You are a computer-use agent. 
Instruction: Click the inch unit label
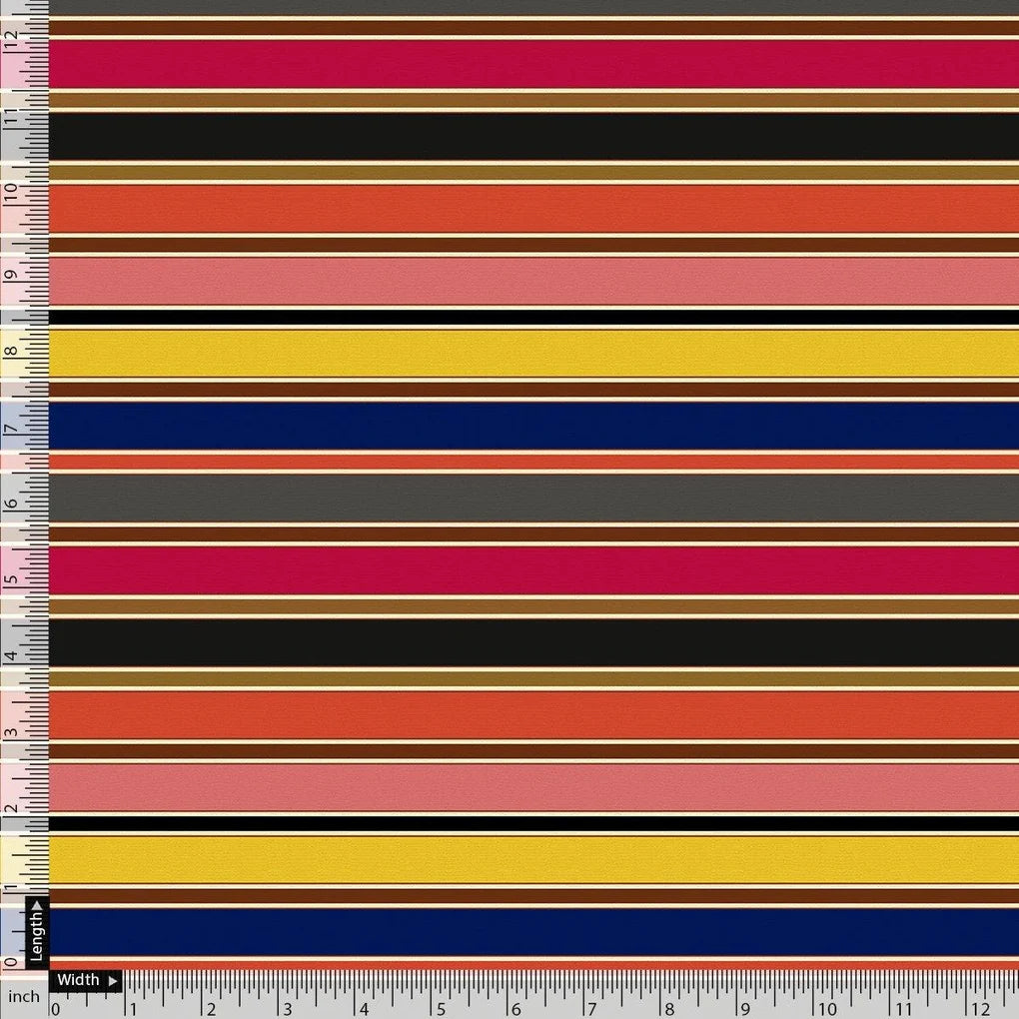pos(22,996)
